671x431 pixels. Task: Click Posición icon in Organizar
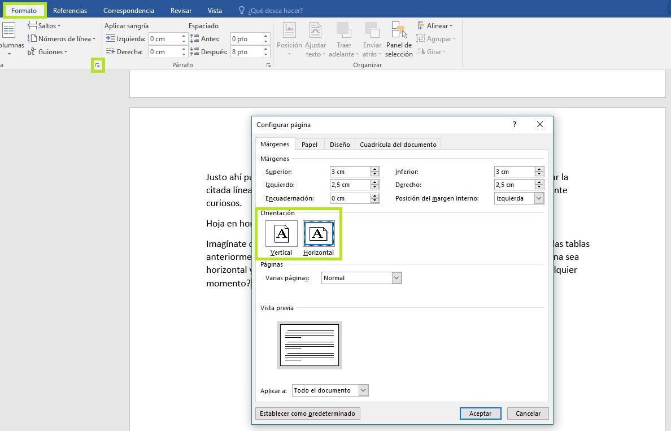(289, 40)
